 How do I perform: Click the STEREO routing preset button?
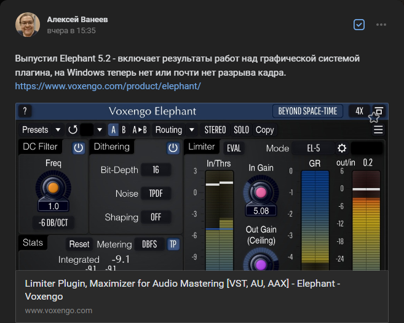pos(215,130)
